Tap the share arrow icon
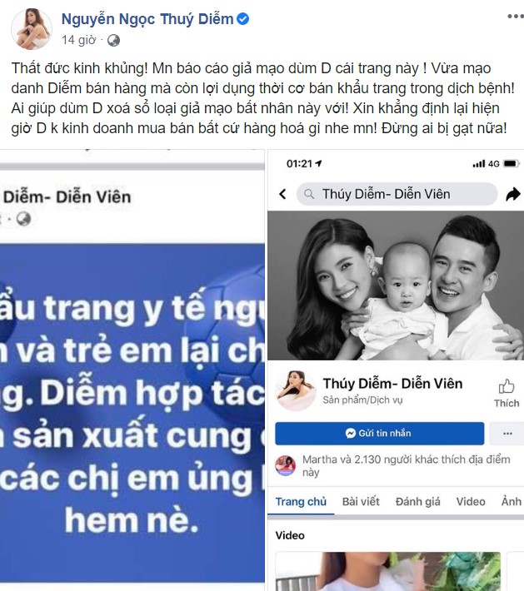The image size is (524, 591). pos(512,195)
